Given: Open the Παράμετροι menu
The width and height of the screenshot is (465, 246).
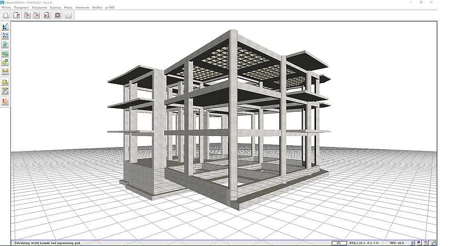Looking at the screenshot, I should coord(22,8).
